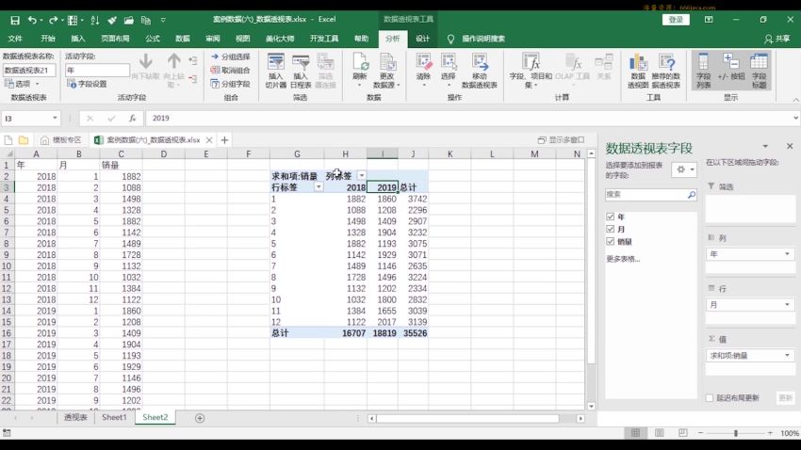
Task: Click the PivotChart (数据透视图) icon
Action: click(638, 68)
